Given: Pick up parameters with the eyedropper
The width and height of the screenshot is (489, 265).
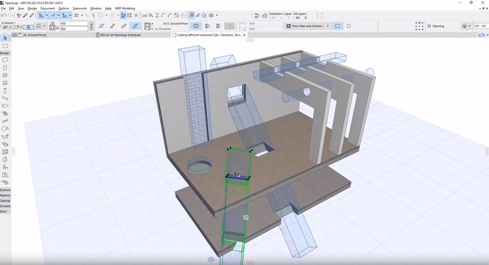Looking at the screenshot, I should click(x=25, y=15).
